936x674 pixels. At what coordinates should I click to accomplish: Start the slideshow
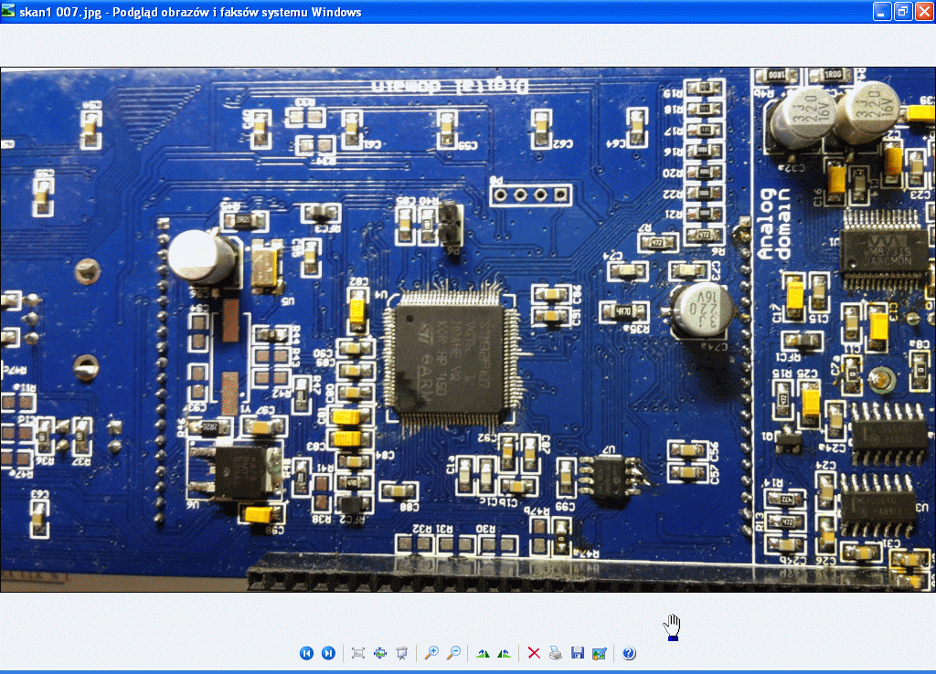click(401, 653)
